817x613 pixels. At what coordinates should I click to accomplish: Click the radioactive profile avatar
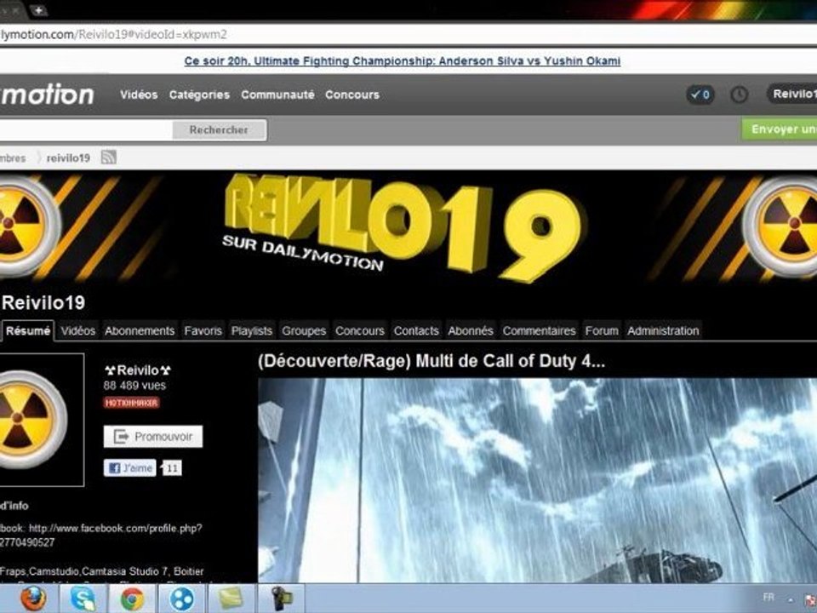(34, 420)
